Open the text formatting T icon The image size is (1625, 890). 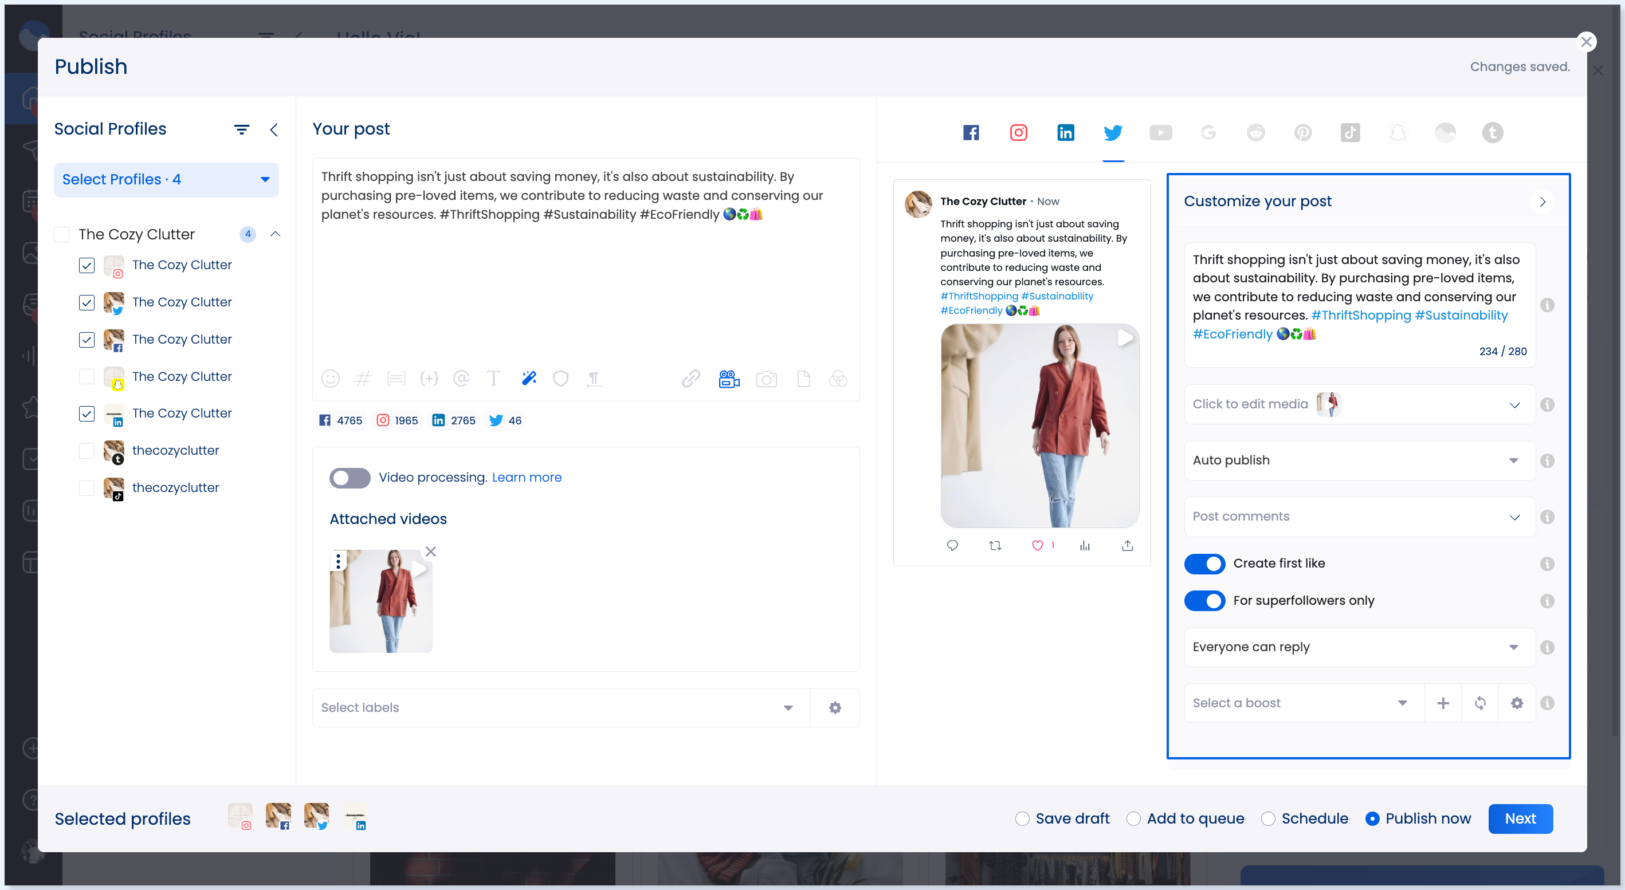(493, 378)
